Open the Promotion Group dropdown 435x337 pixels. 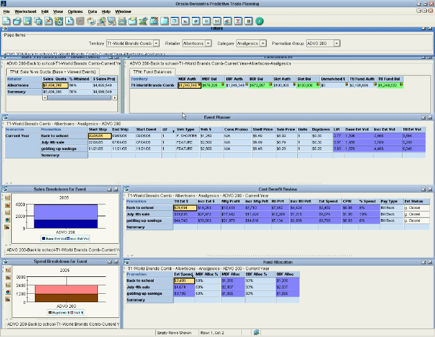pos(337,43)
